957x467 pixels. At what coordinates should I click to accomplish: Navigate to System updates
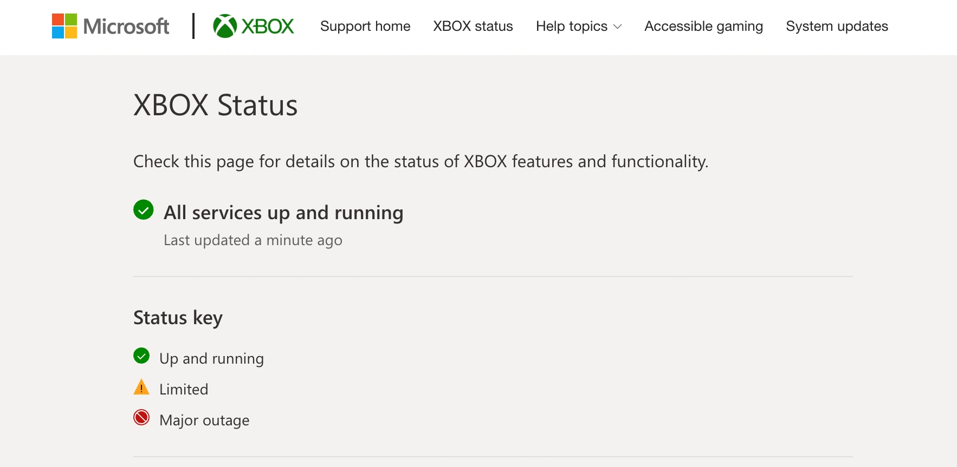(x=837, y=26)
